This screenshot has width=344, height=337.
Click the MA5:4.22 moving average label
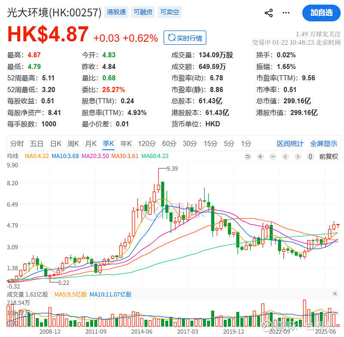(37, 156)
